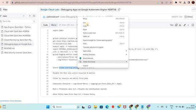Switch to the Code tab

(x=45, y=25)
